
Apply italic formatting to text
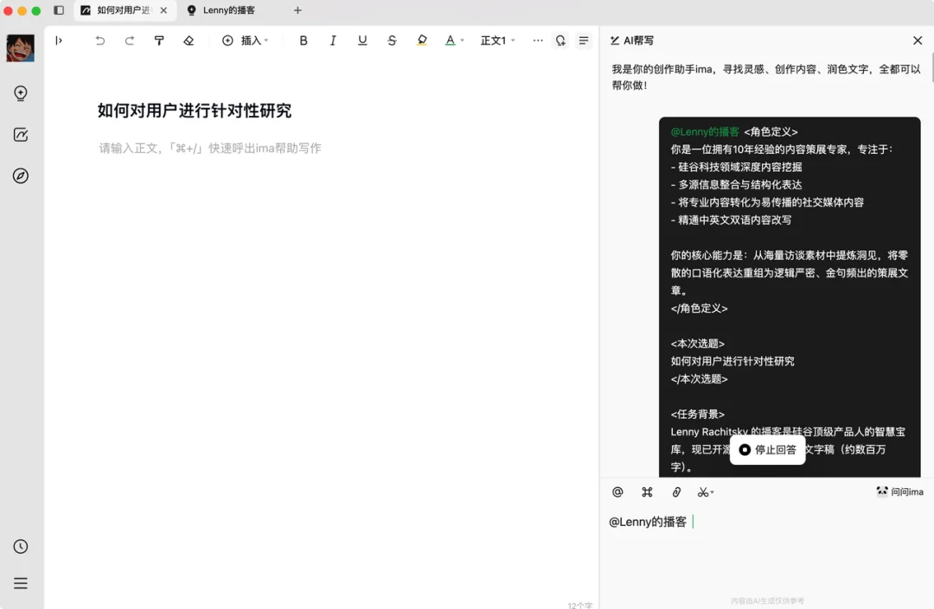(x=333, y=40)
